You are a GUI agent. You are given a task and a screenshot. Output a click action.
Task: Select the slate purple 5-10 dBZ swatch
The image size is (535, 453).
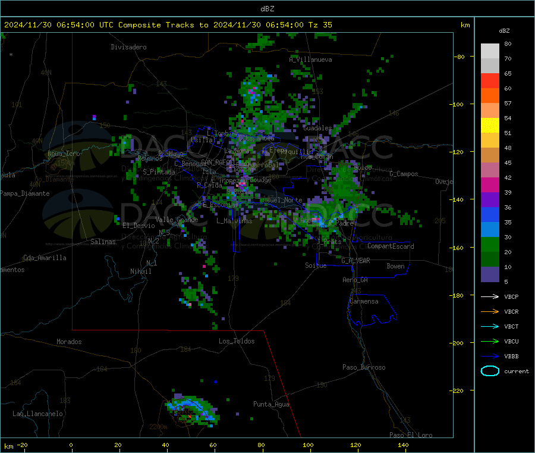[x=490, y=274]
